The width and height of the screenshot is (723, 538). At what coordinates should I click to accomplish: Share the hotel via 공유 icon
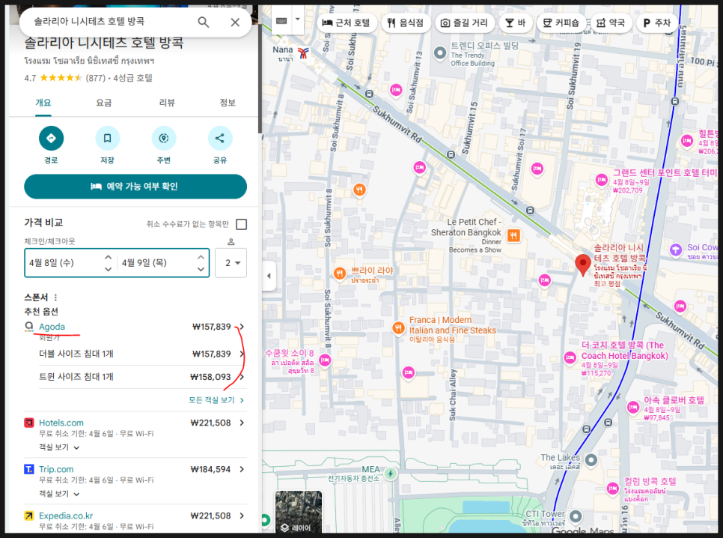[x=220, y=138]
